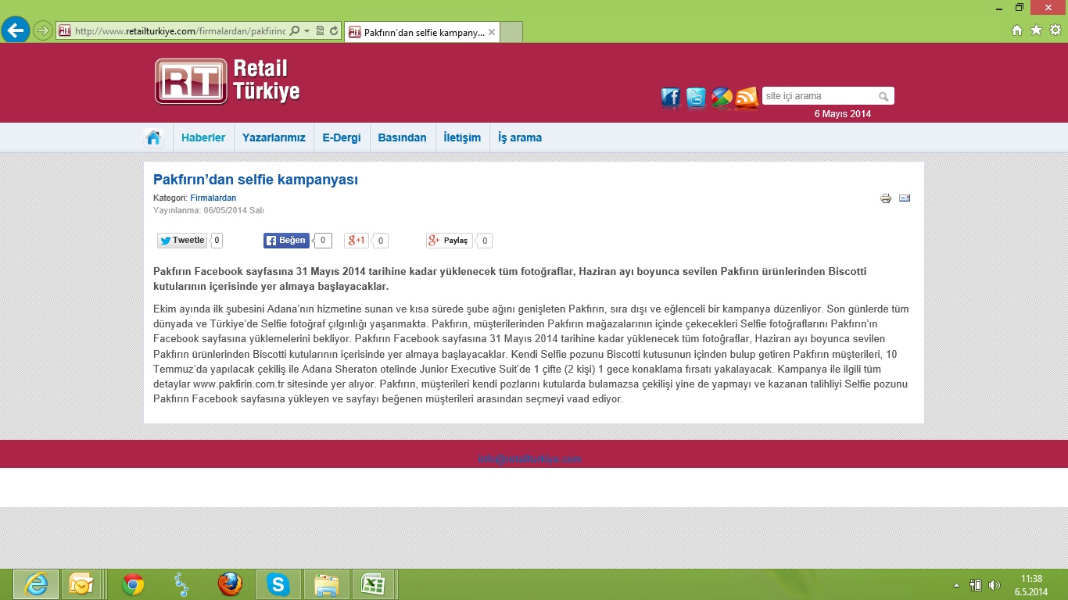The width and height of the screenshot is (1068, 600).
Task: Click the 'Yayınlanma: 06/05/2014 Salı' text
Action: [209, 210]
